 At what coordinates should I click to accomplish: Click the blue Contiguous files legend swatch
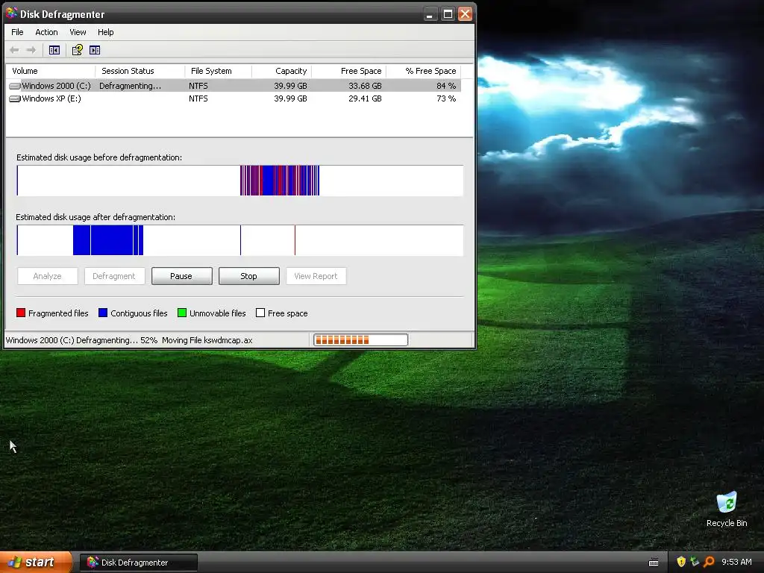point(103,313)
